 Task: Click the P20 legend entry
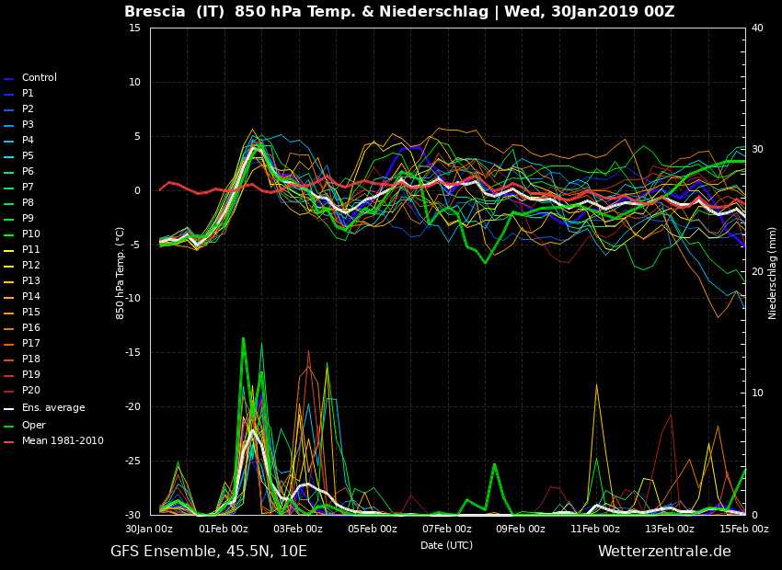point(30,391)
